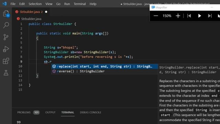The width and height of the screenshot is (220, 124).
Task: Open the Help menu
Action: click(93, 4)
